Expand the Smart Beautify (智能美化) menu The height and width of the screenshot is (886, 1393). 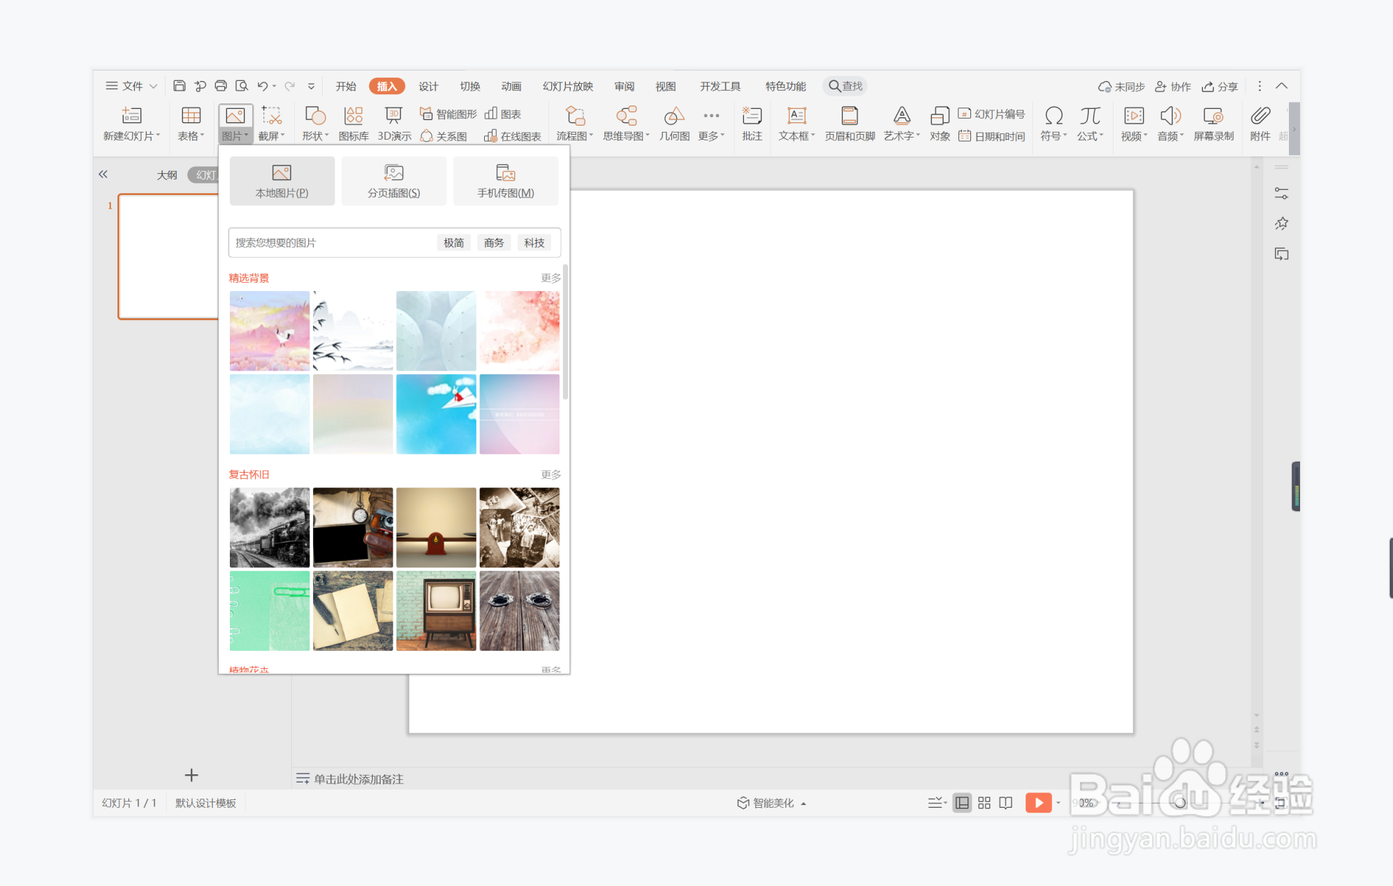[x=772, y=803]
